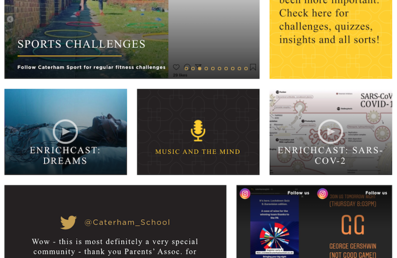
Task: Like the post with the heart icon
Action: click(x=176, y=67)
